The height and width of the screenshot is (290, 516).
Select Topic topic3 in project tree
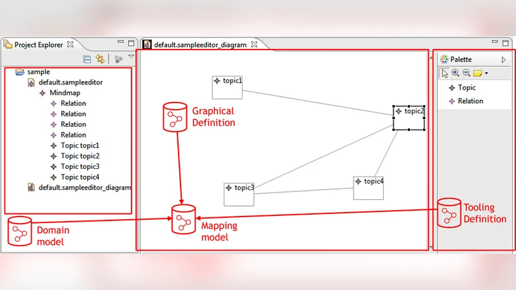(79, 166)
